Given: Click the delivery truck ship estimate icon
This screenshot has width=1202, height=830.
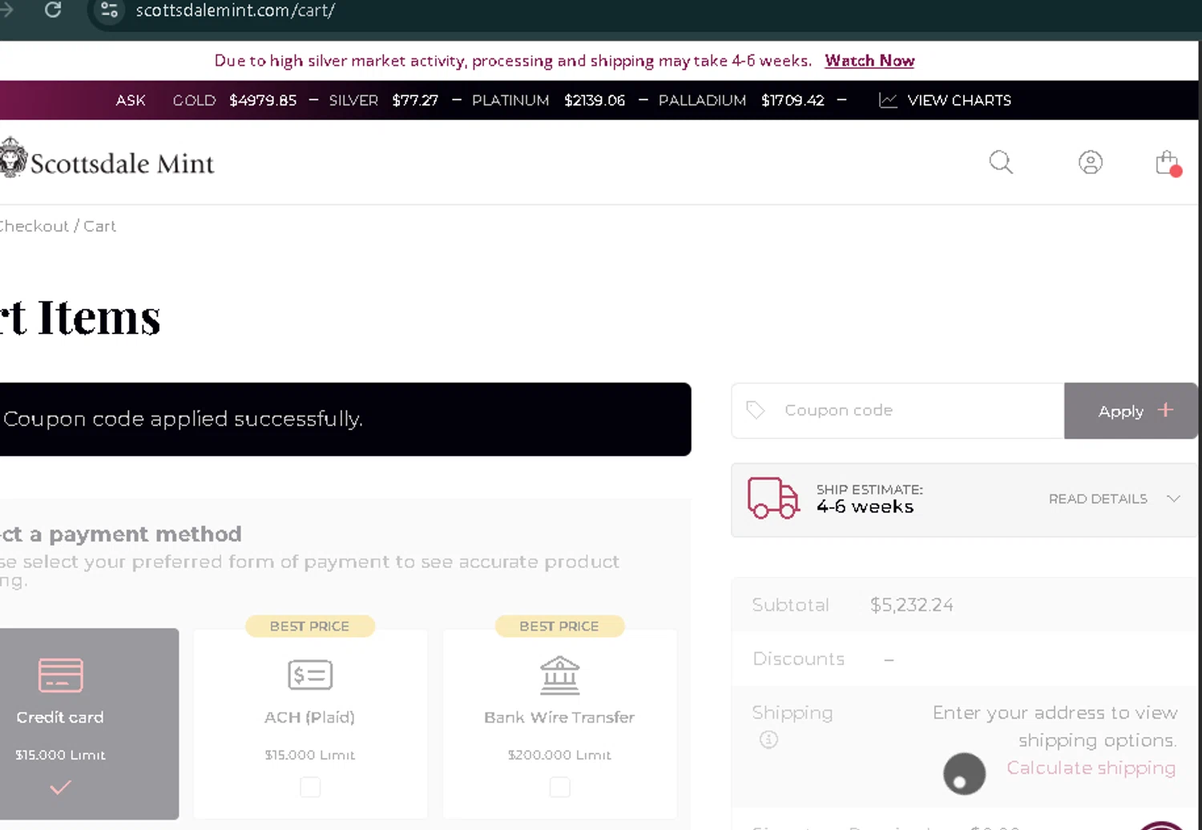Looking at the screenshot, I should [772, 498].
